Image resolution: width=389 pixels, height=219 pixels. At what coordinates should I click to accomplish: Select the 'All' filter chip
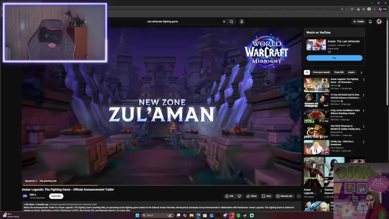point(307,72)
